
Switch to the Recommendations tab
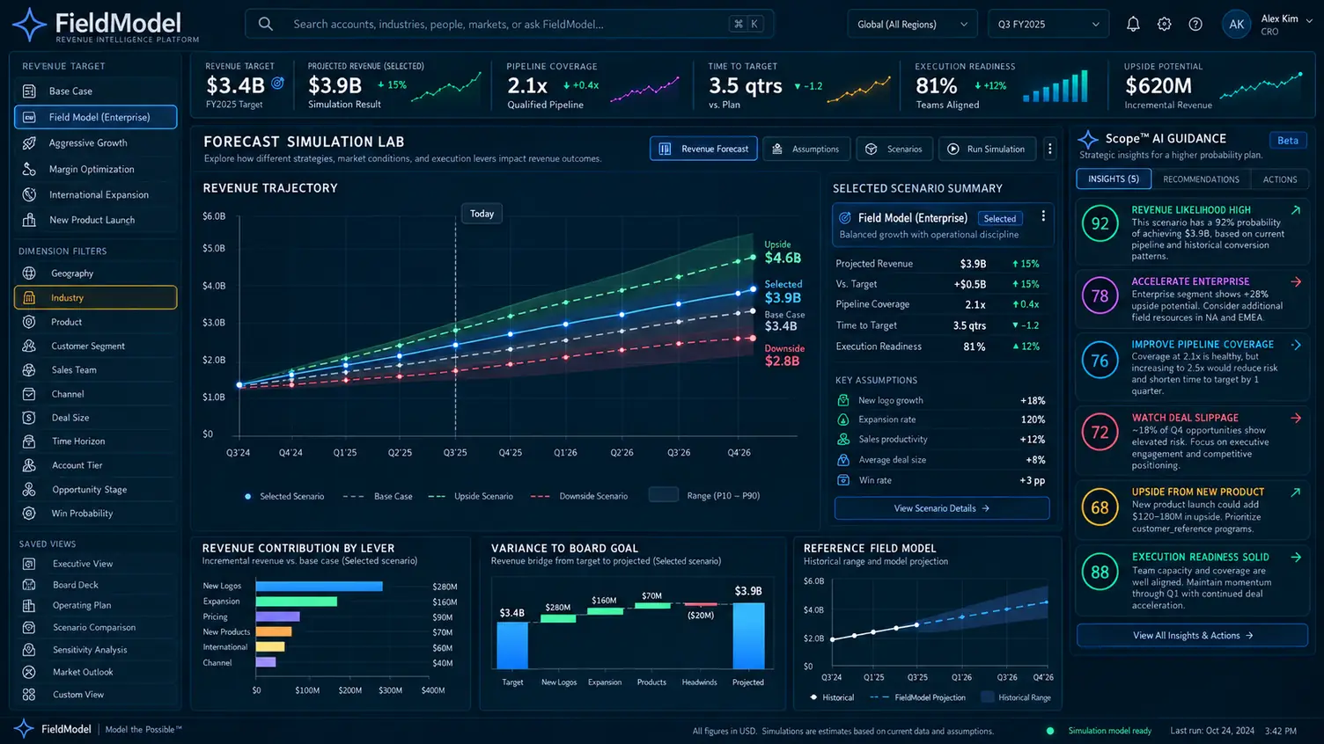coord(1201,179)
